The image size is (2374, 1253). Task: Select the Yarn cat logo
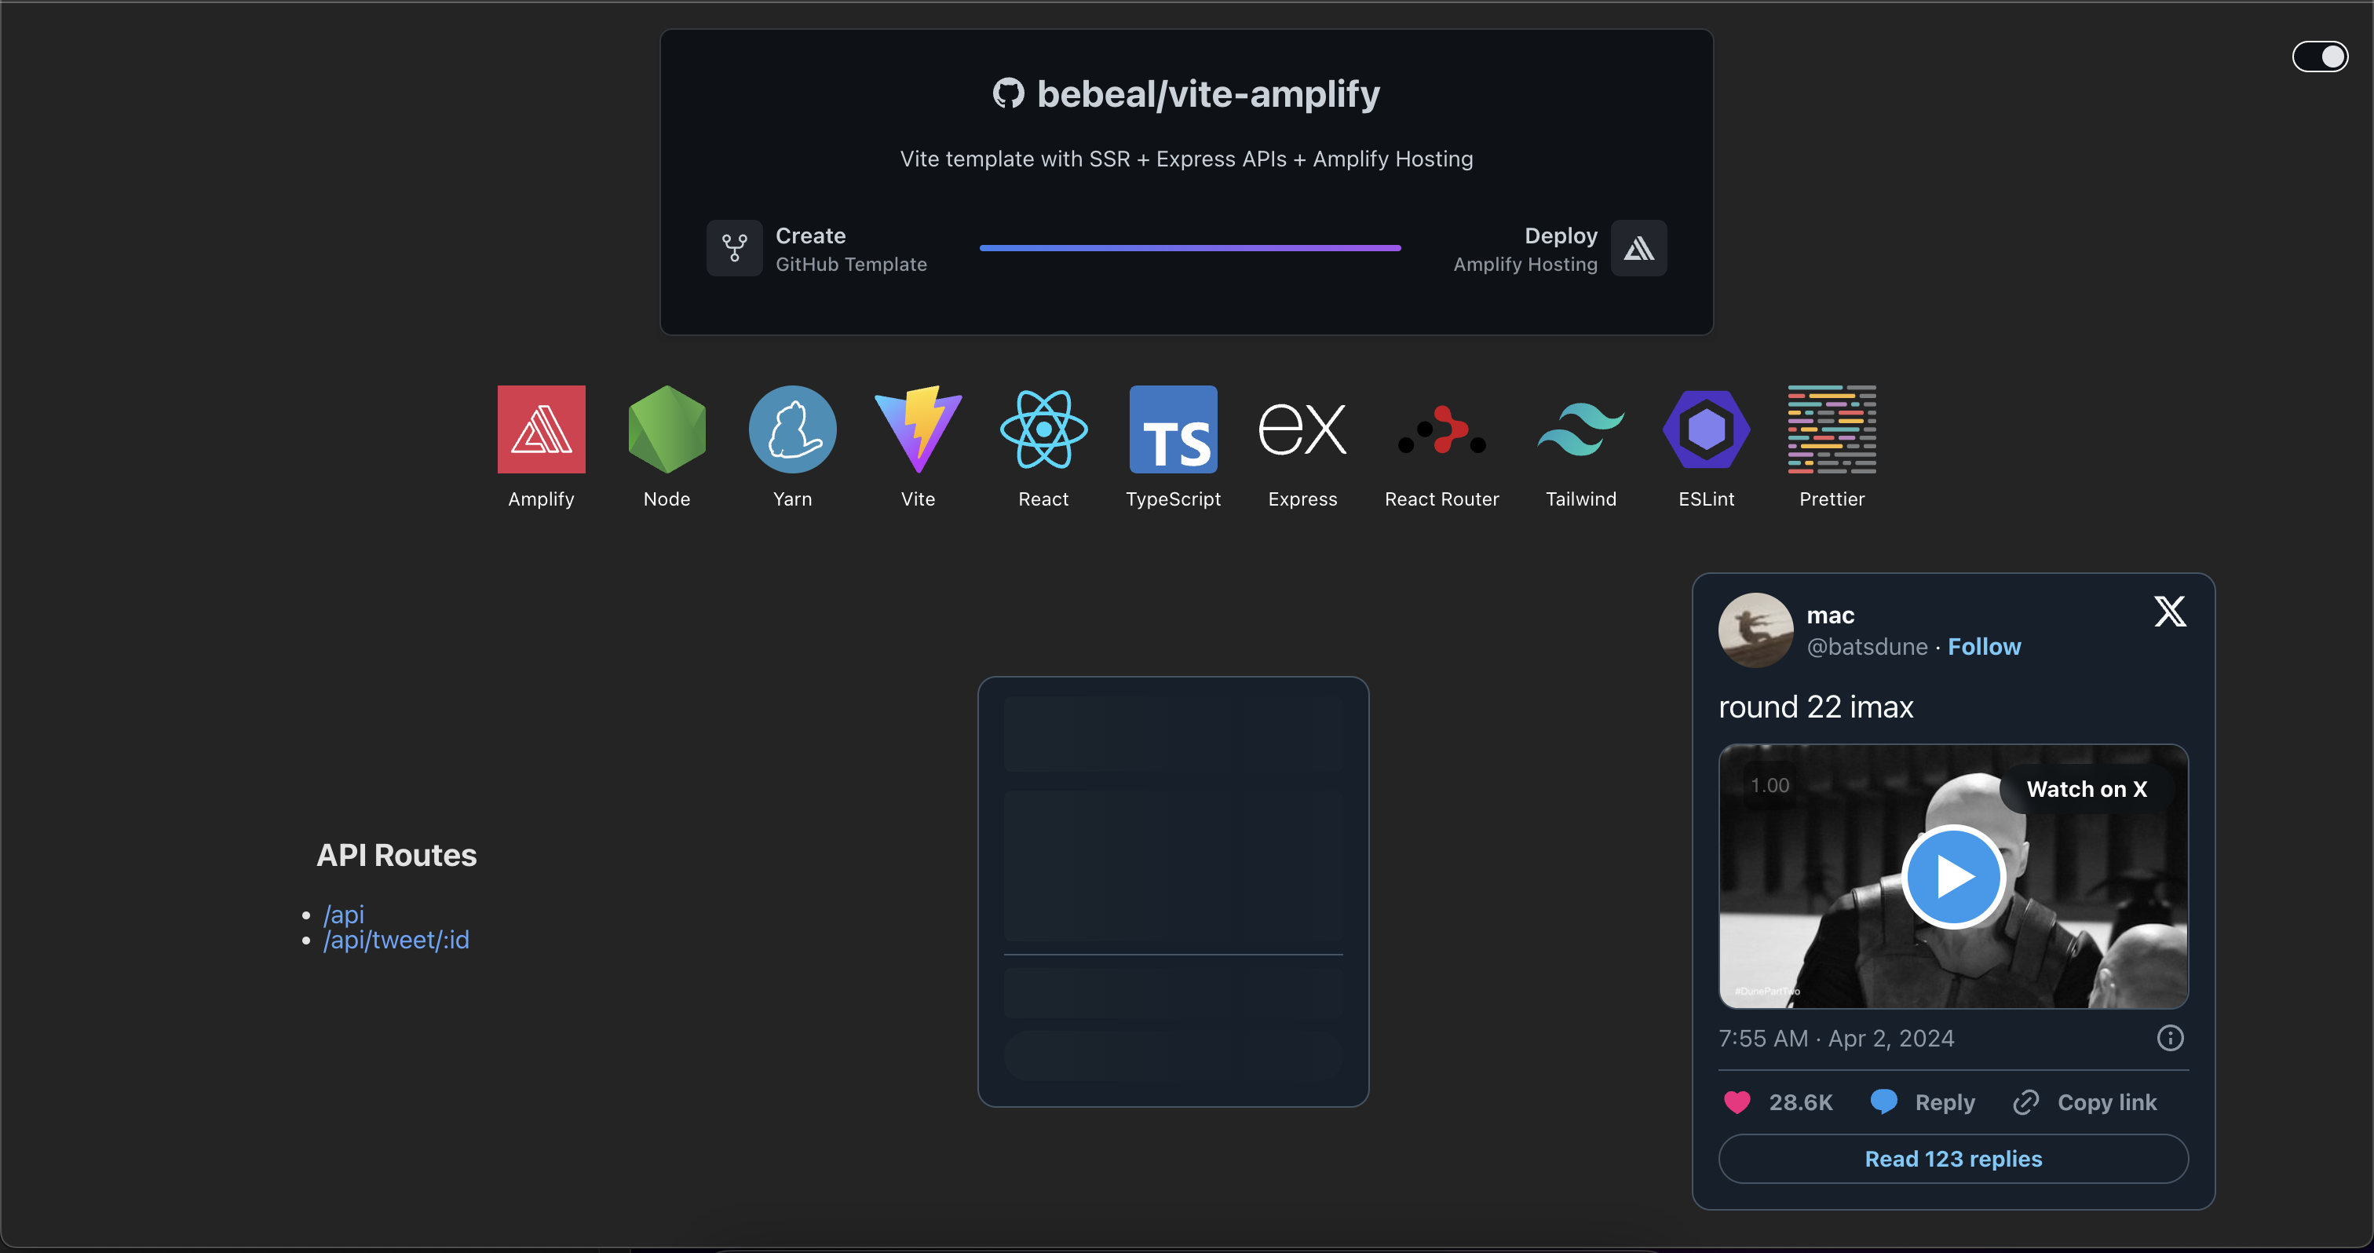[793, 429]
